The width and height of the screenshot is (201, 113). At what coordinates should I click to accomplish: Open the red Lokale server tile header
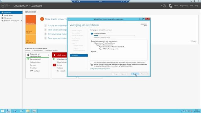click(x=59, y=55)
